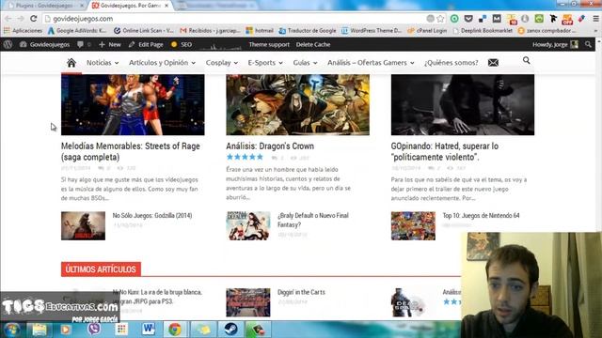Open ¿Bravely Default o Nuevo Final Fantasy? article
Screen dimensions: 602x338
(x=313, y=220)
